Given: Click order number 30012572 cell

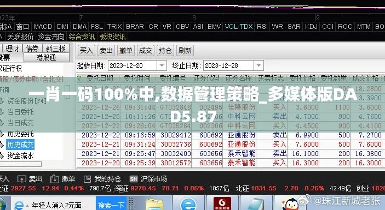Looking at the screenshot, I should coord(176,163).
